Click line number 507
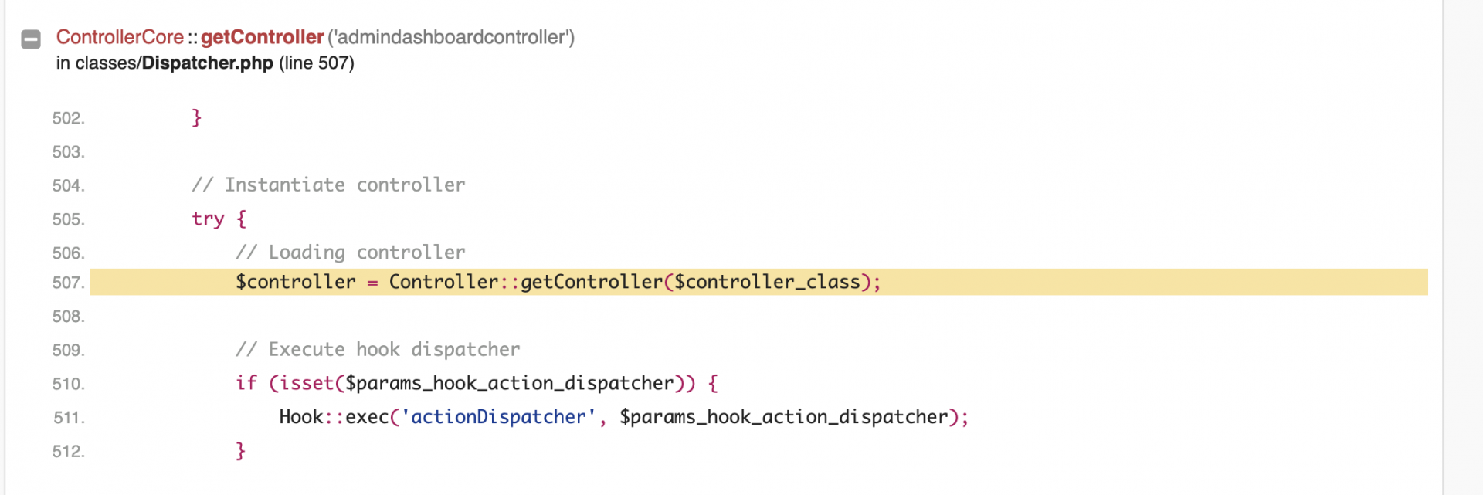 pos(68,283)
